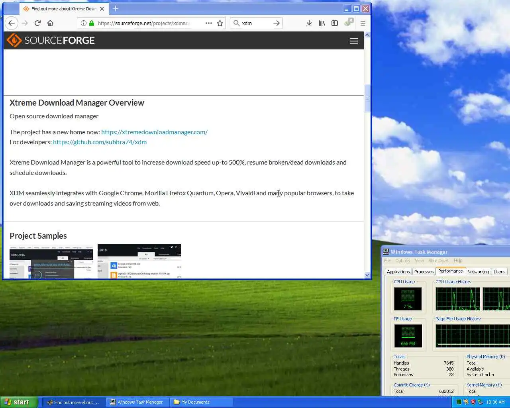The height and width of the screenshot is (408, 510).
Task: Switch to the Networking tab
Action: 478,272
